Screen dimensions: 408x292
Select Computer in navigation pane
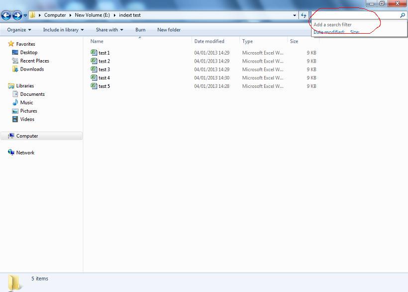tap(27, 136)
